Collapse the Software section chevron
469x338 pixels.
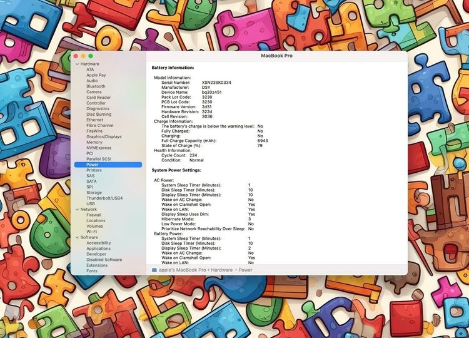tap(77, 237)
